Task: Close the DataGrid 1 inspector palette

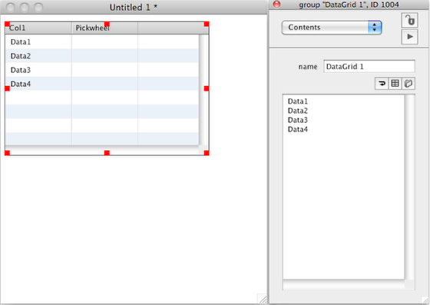Action: click(277, 5)
